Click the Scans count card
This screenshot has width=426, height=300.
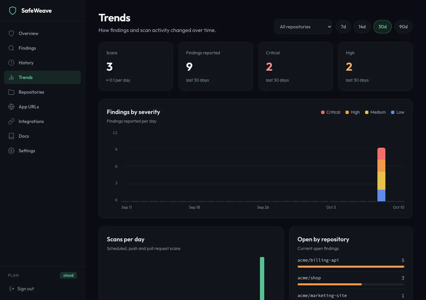pos(136,66)
